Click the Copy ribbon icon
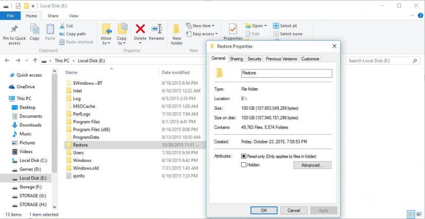 click(x=34, y=29)
